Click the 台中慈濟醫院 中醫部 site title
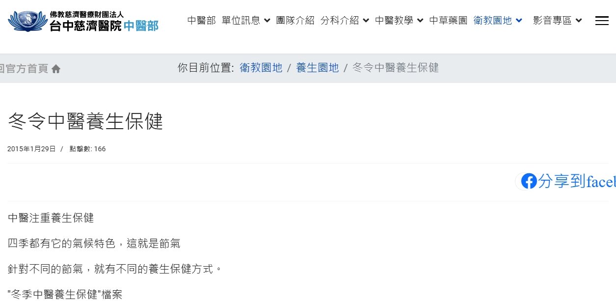 (x=104, y=26)
